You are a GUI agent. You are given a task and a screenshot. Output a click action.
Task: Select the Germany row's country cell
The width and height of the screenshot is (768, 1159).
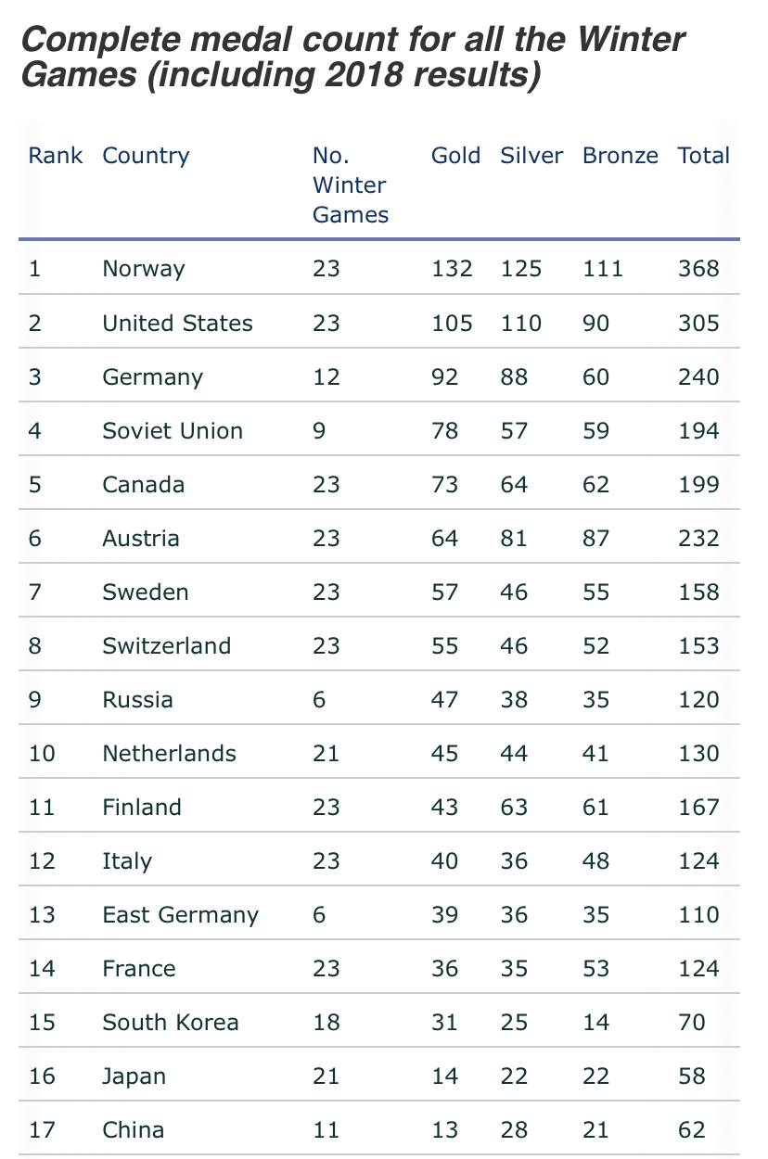pyautogui.click(x=152, y=376)
